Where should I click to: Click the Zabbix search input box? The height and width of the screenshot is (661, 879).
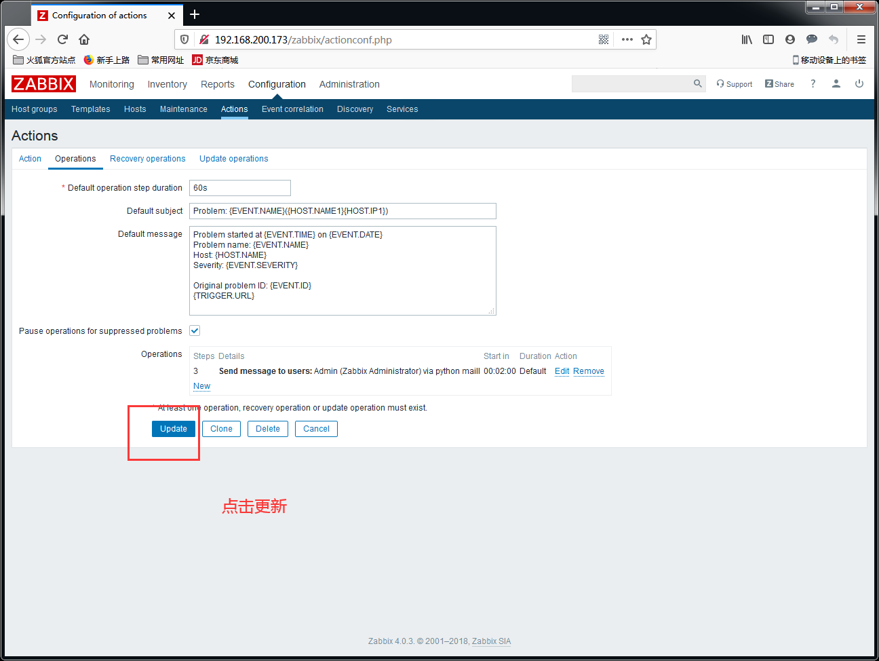pyautogui.click(x=632, y=83)
